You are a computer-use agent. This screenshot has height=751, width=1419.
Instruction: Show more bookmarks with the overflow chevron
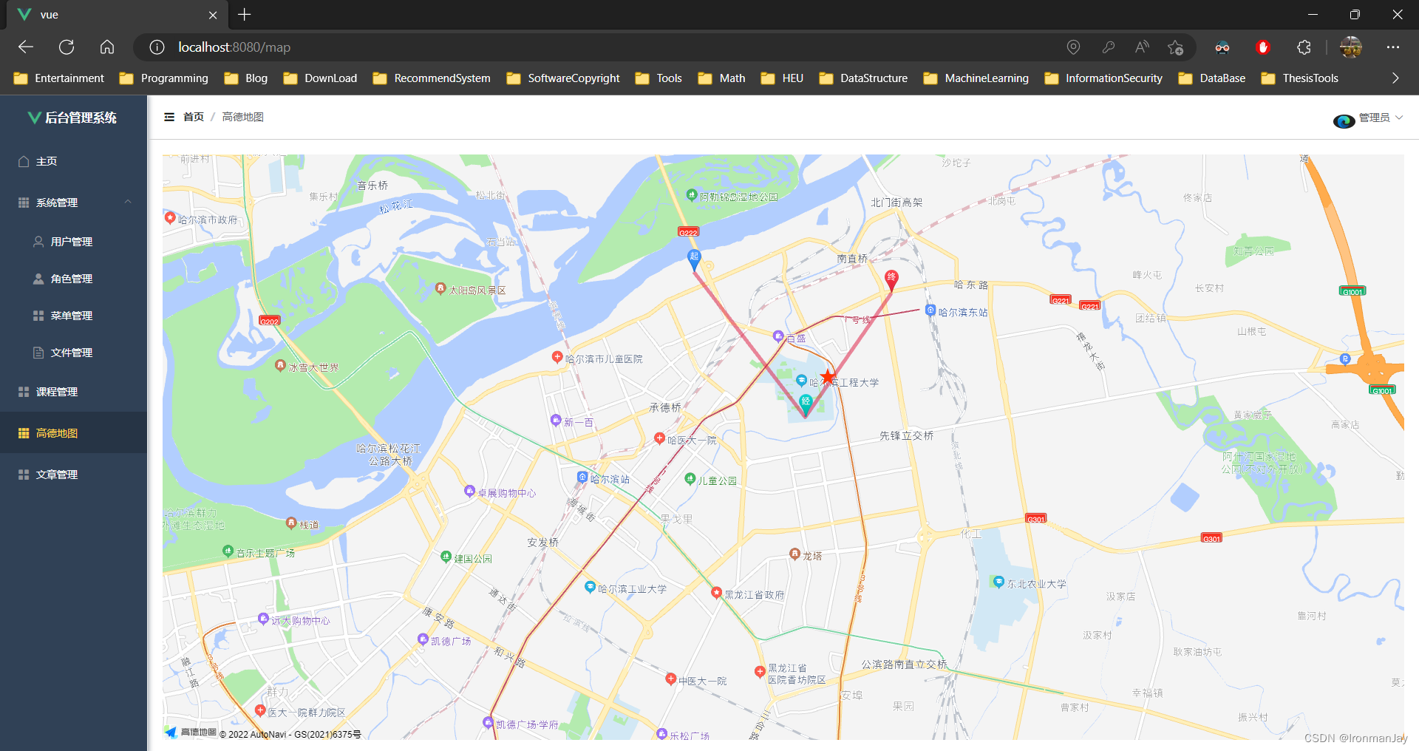[1395, 78]
